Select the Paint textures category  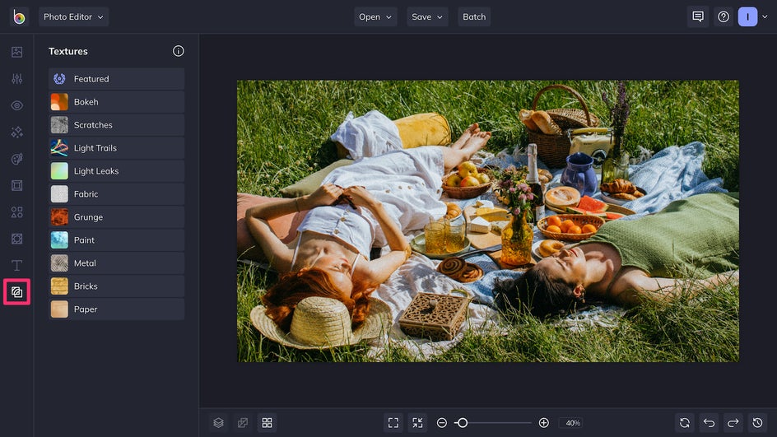116,240
